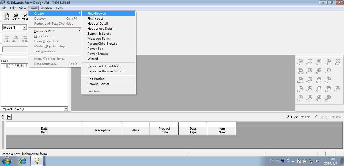
Task: Select the Image control in toolbox
Action: 300,81
